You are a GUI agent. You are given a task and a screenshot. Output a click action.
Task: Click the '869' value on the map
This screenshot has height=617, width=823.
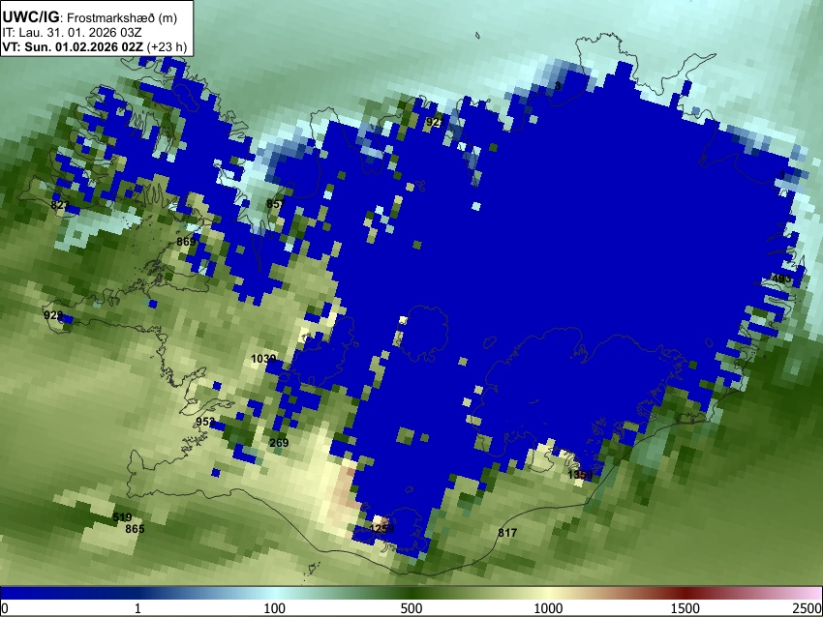point(186,242)
